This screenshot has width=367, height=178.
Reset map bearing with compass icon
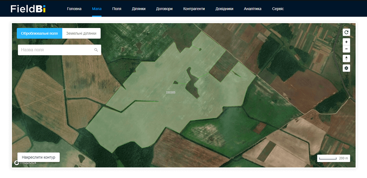point(346,58)
